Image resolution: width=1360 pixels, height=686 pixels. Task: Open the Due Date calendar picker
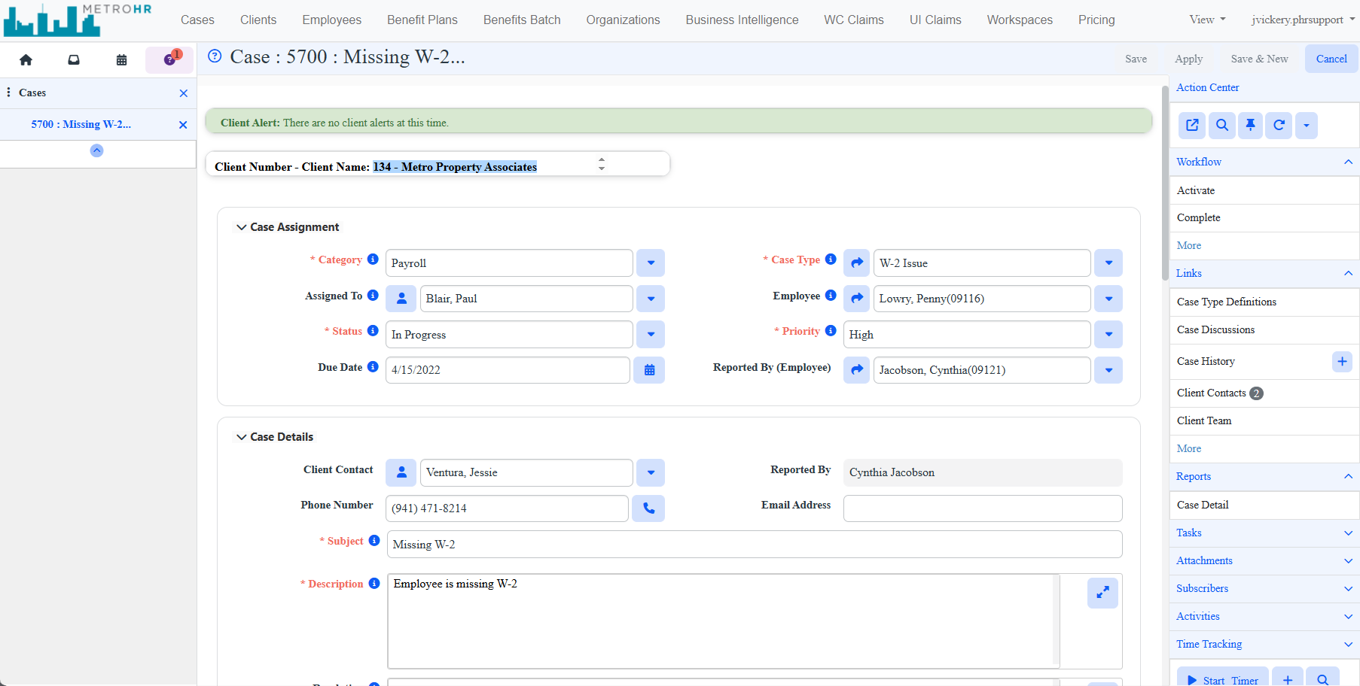(x=649, y=369)
